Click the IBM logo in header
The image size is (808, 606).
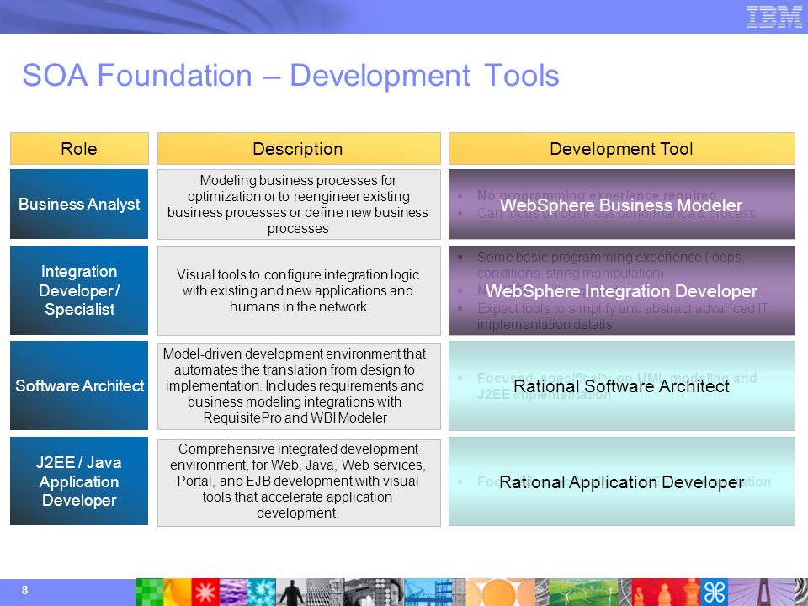[774, 17]
